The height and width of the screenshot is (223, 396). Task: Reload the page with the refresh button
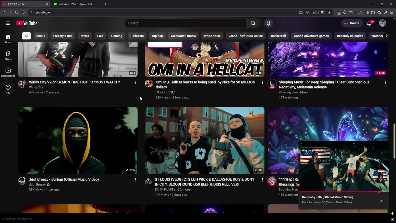pos(17,12)
